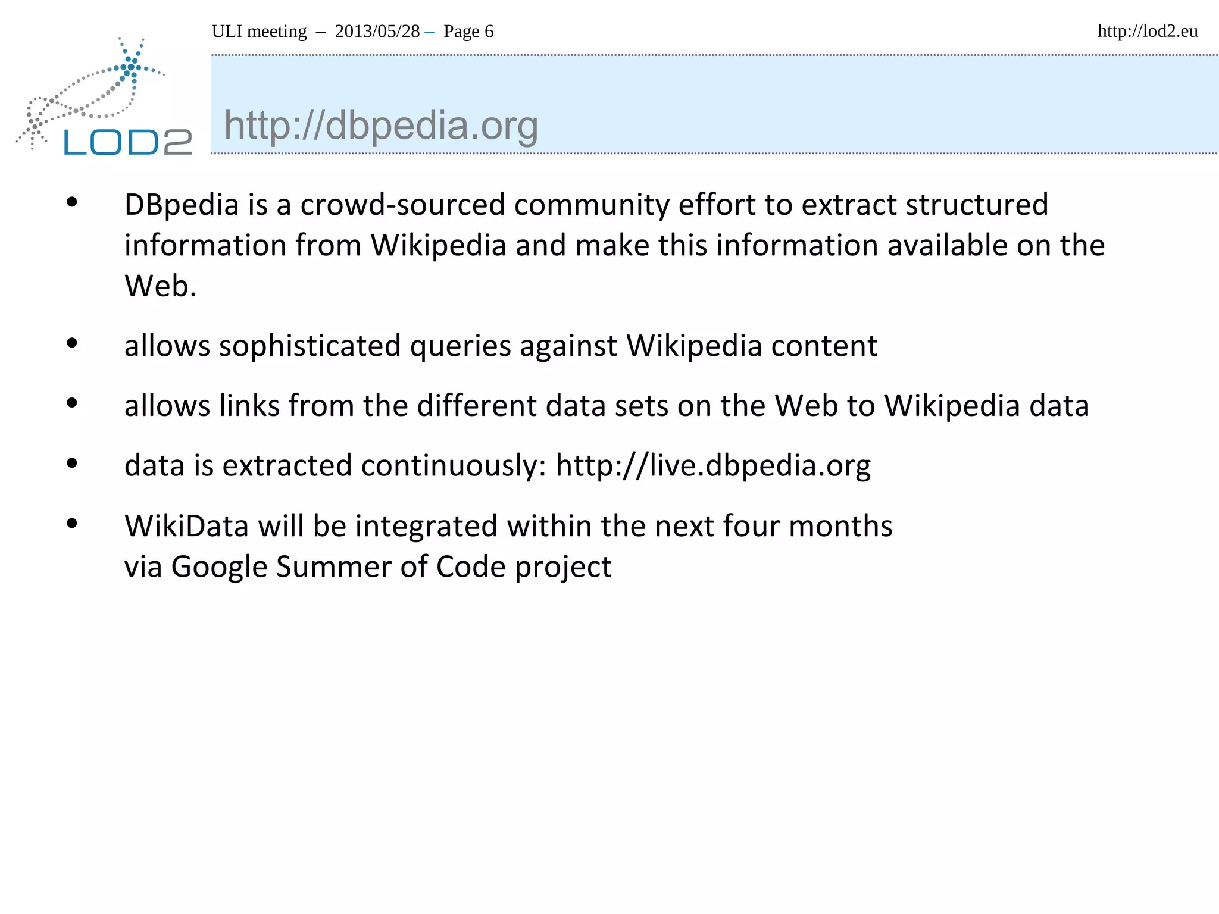Open the http://live.dbpedia.org URL
1219x914 pixels.
(x=713, y=465)
